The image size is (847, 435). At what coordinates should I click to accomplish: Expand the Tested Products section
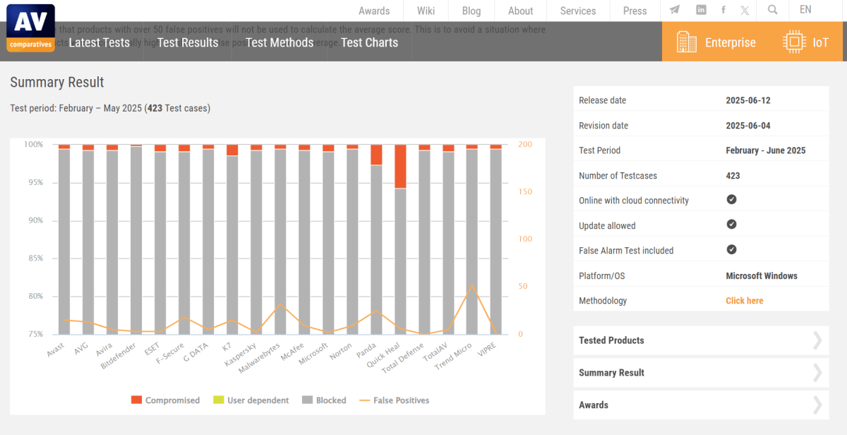click(x=701, y=340)
